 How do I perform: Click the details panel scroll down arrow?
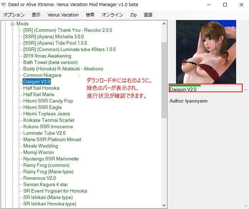coord(245,206)
